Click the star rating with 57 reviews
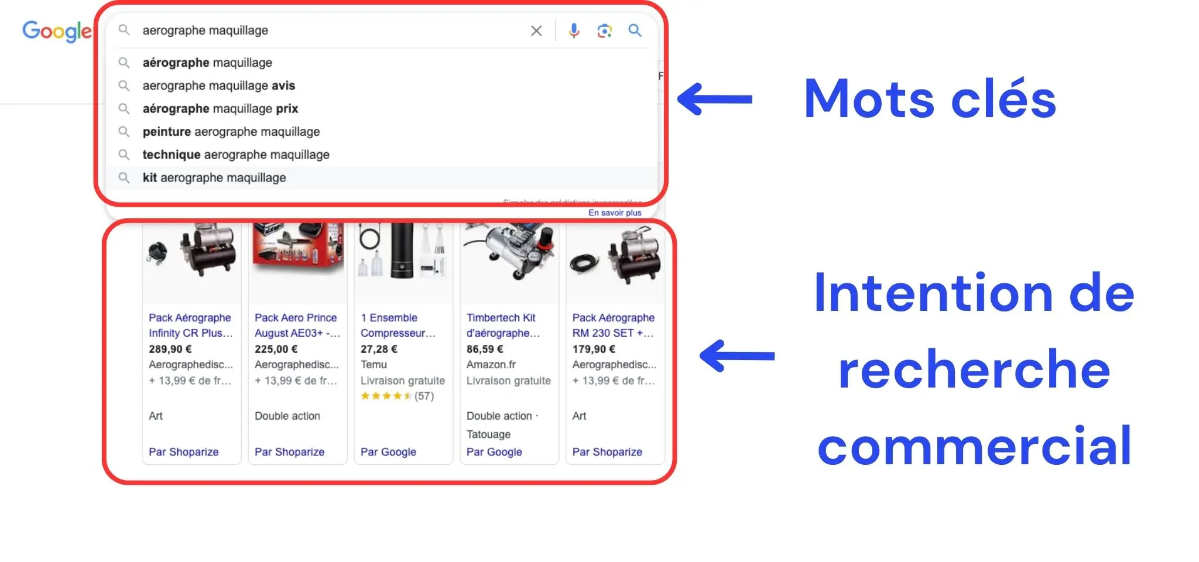The width and height of the screenshot is (1199, 562). point(397,396)
